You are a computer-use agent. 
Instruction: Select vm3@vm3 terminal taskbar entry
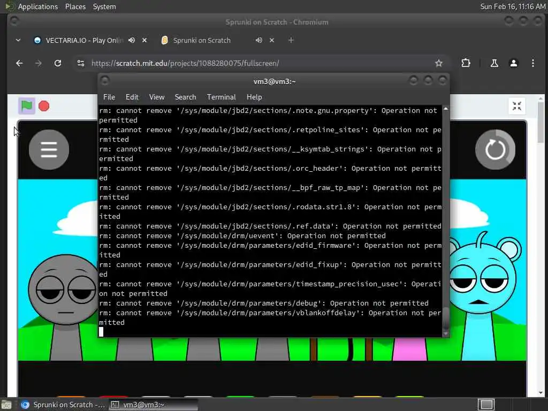(153, 405)
